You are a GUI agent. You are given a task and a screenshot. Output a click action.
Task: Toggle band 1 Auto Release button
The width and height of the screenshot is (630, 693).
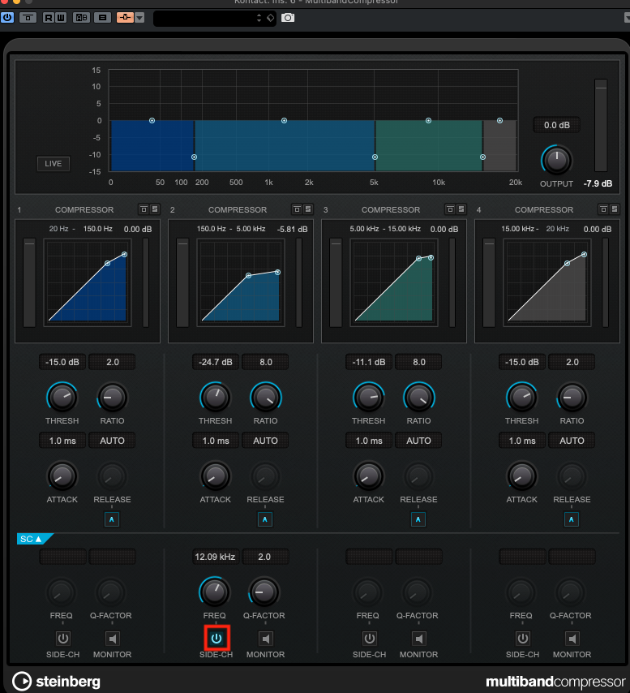click(x=112, y=519)
